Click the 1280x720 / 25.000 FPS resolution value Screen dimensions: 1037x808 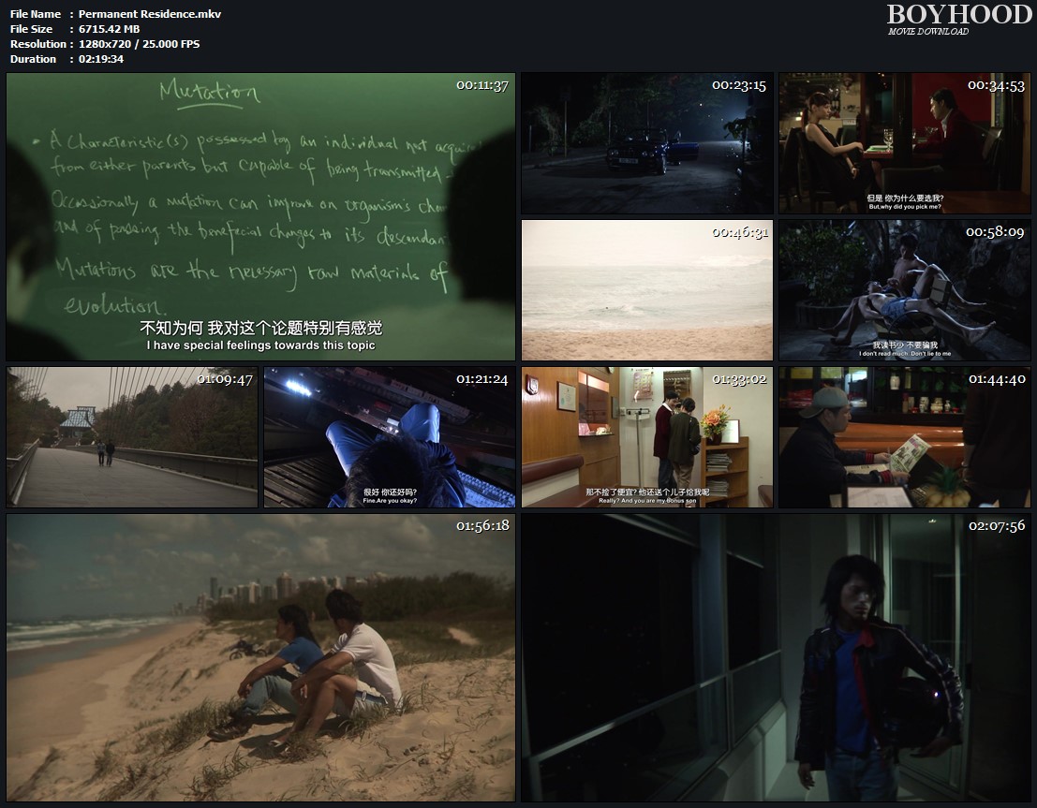(139, 44)
